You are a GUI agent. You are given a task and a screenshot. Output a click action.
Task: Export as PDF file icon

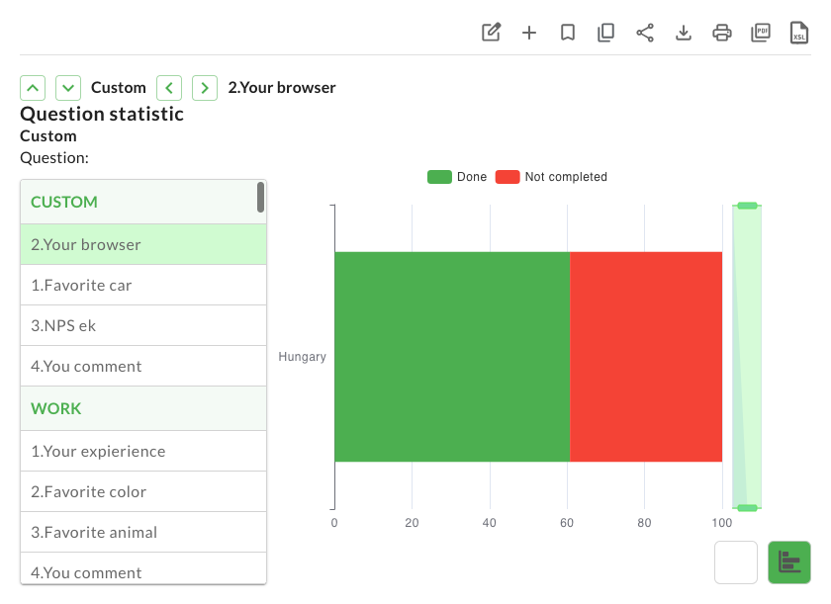click(x=761, y=33)
